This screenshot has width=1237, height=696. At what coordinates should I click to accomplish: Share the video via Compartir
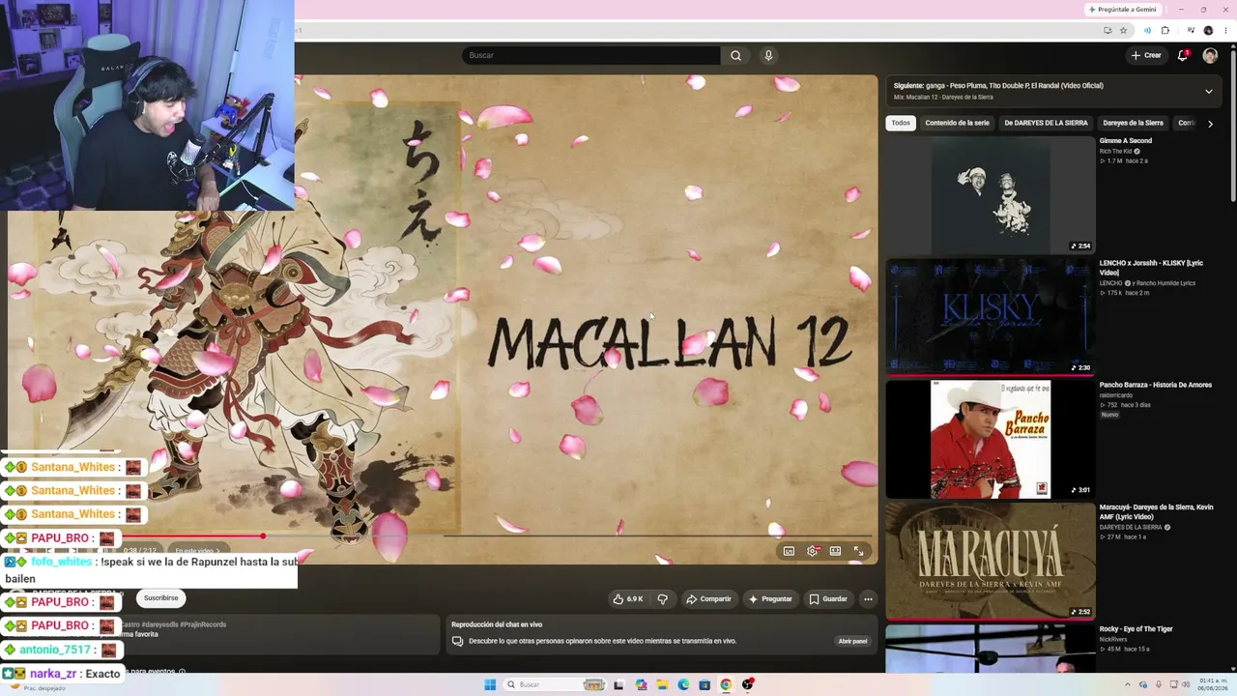(708, 599)
